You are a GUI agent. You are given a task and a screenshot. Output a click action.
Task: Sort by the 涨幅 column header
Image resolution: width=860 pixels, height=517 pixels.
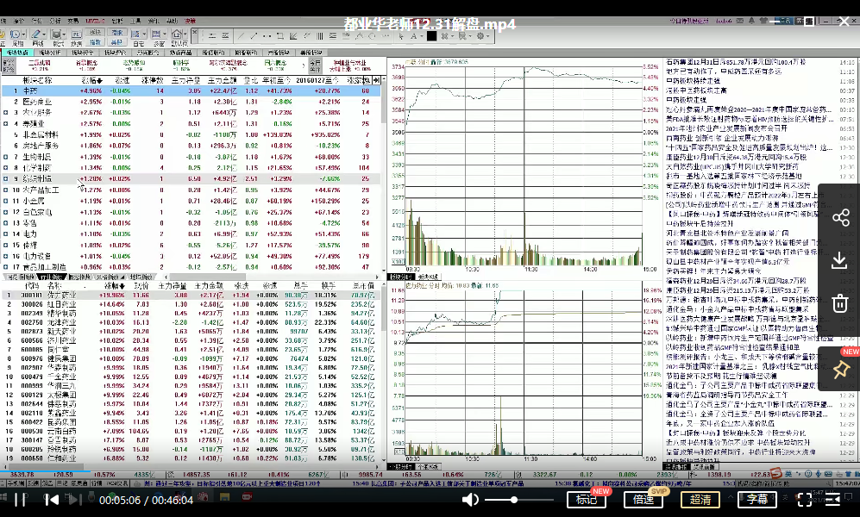[x=90, y=80]
